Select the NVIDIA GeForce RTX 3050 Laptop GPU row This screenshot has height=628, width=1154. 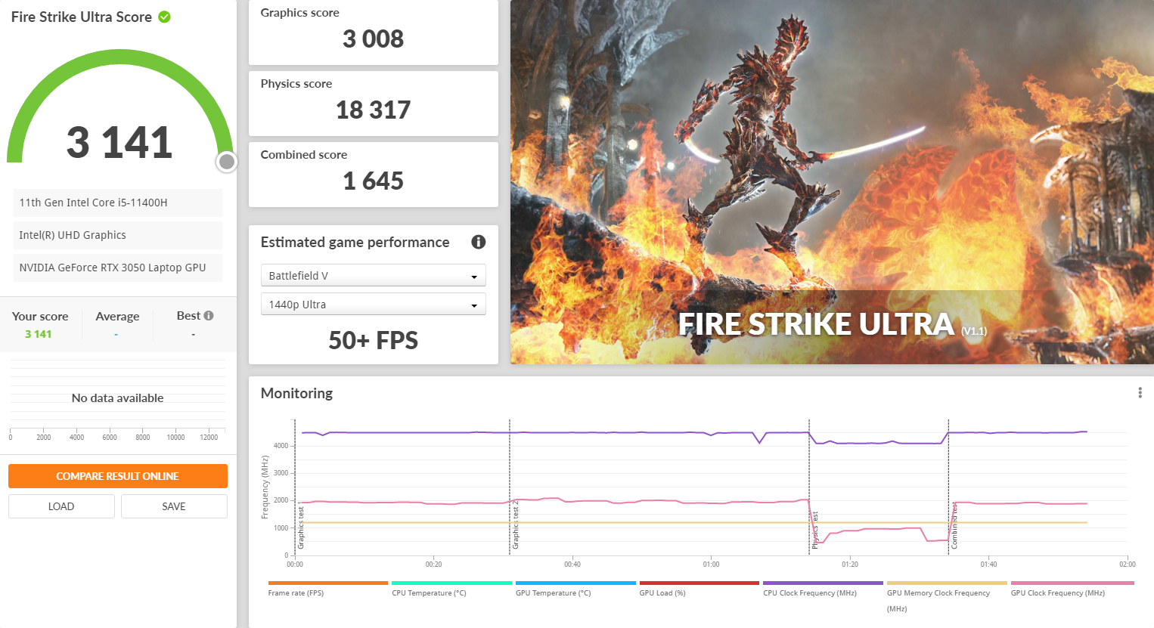pos(117,268)
